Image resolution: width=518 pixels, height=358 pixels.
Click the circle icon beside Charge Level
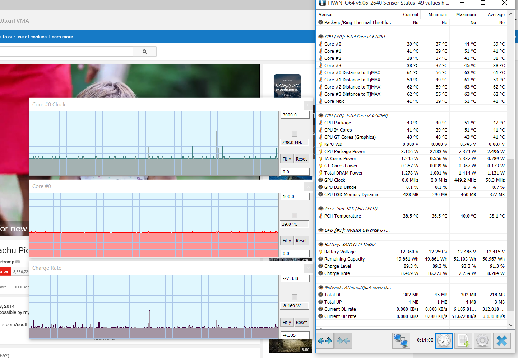click(x=321, y=266)
